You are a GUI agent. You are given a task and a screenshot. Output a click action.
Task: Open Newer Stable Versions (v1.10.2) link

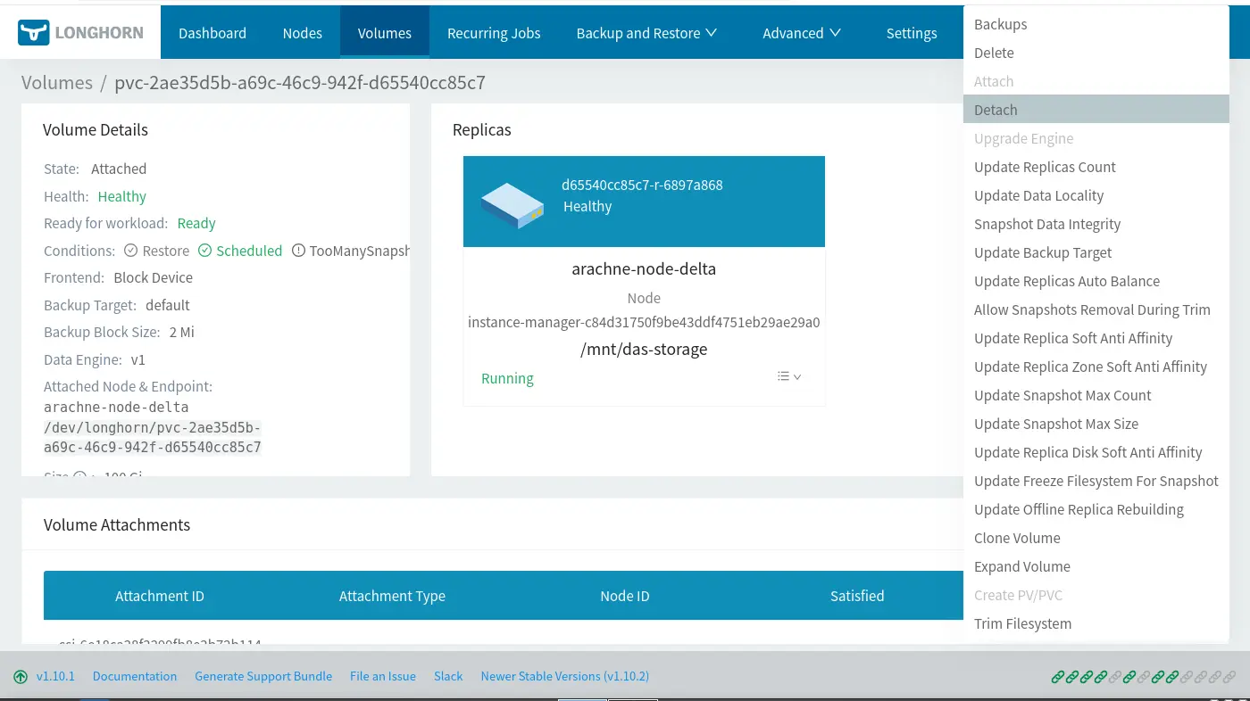[x=564, y=676]
